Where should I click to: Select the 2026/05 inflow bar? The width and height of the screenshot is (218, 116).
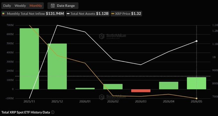click(x=197, y=83)
